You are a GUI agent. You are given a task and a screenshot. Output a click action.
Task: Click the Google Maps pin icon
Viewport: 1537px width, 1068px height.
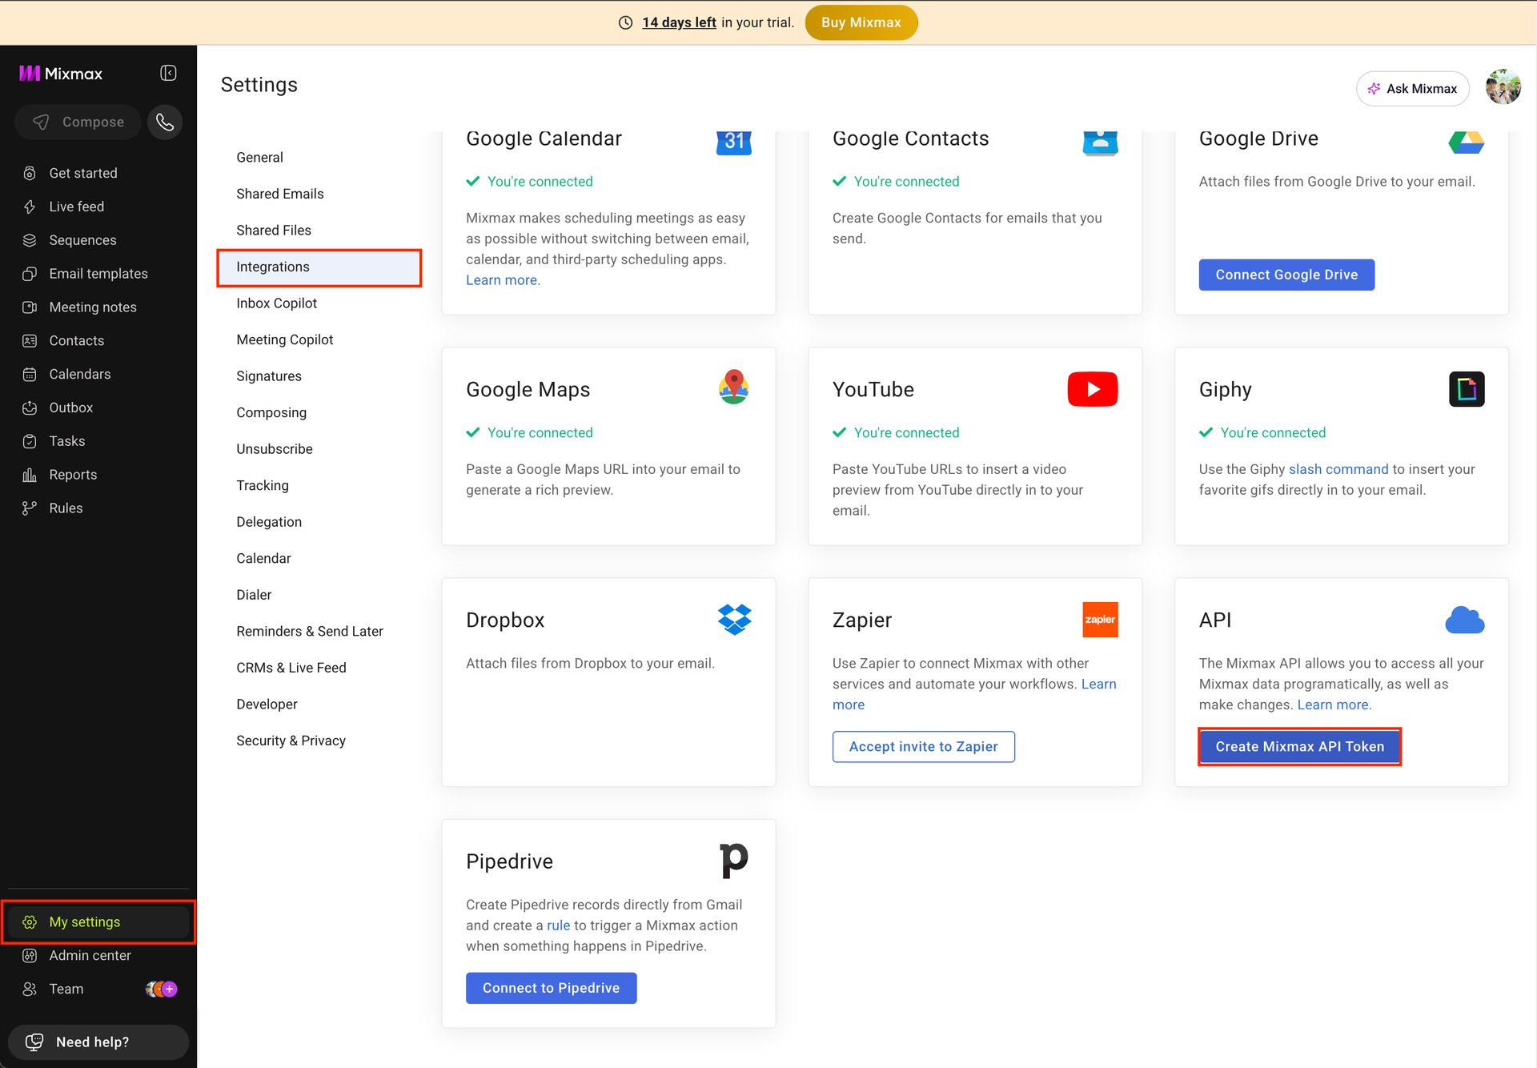tap(733, 387)
